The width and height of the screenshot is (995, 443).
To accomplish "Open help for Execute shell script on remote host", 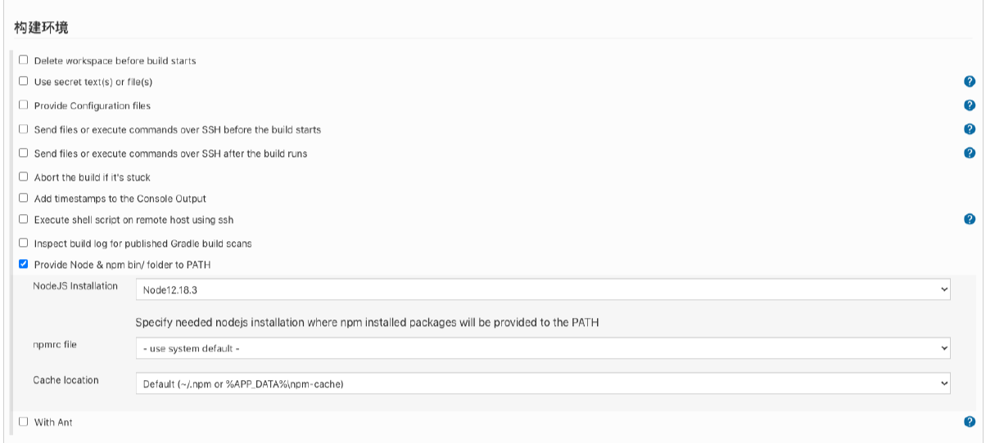I will point(970,219).
